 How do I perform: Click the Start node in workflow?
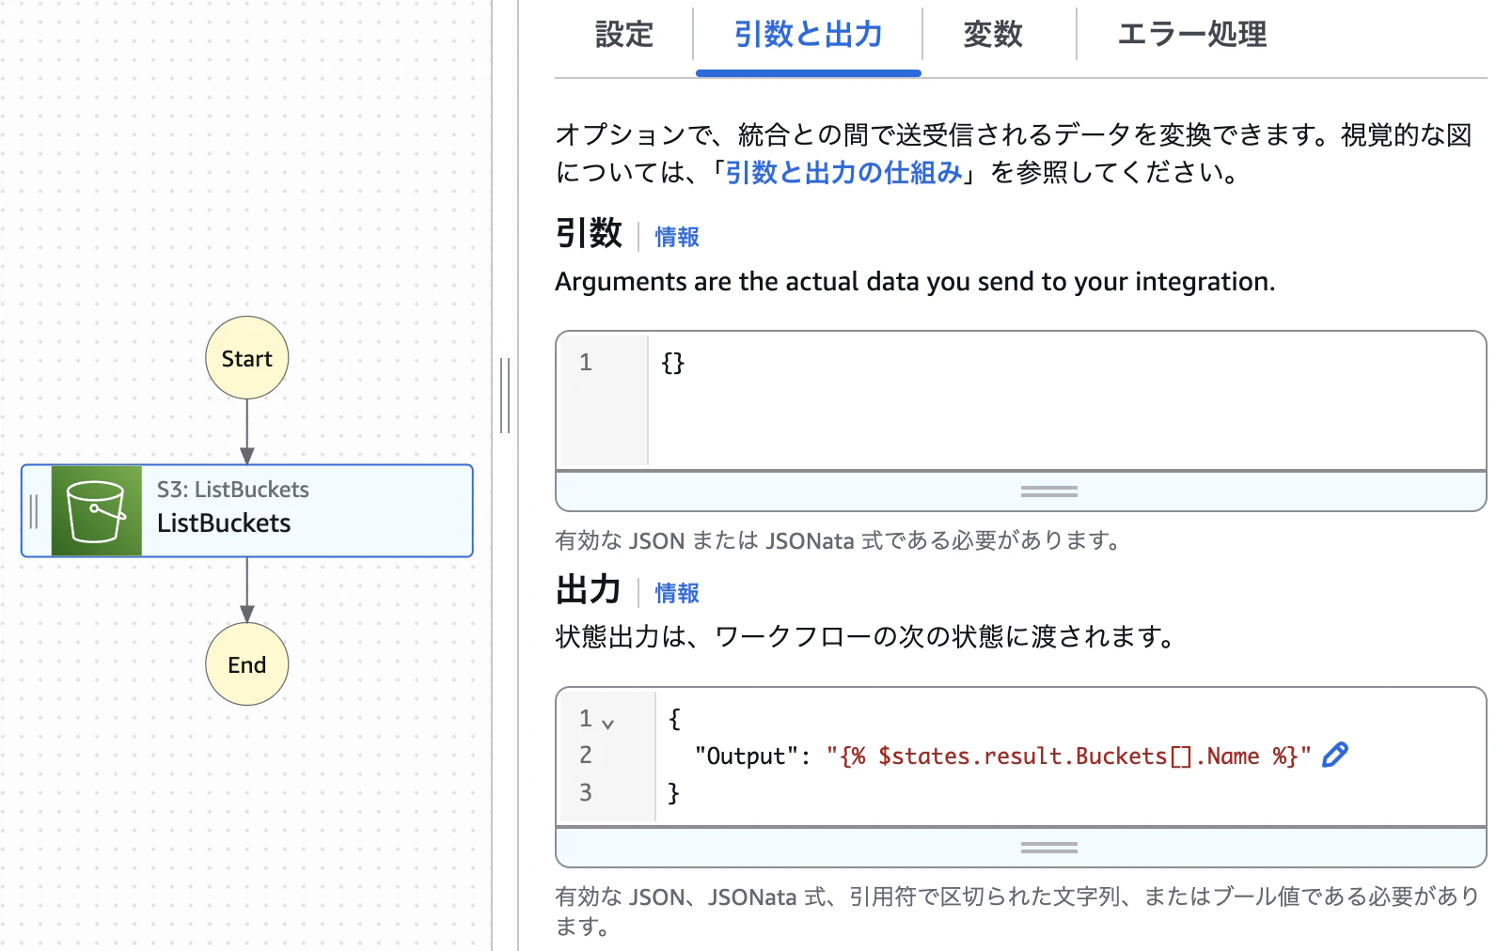pyautogui.click(x=247, y=358)
